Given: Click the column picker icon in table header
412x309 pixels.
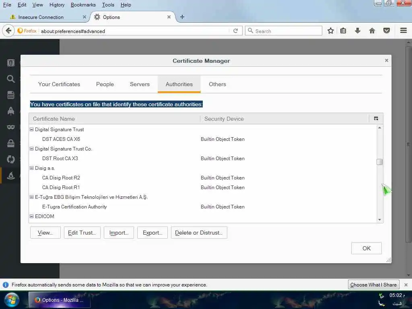Looking at the screenshot, I should [x=376, y=119].
